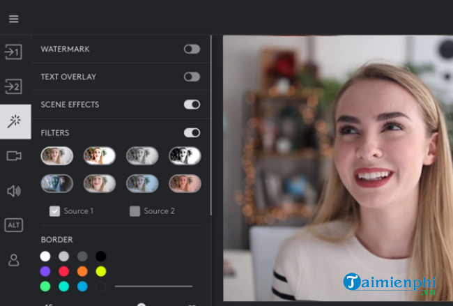Choose black border color
Viewport: 453px width, 306px height.
(101, 257)
